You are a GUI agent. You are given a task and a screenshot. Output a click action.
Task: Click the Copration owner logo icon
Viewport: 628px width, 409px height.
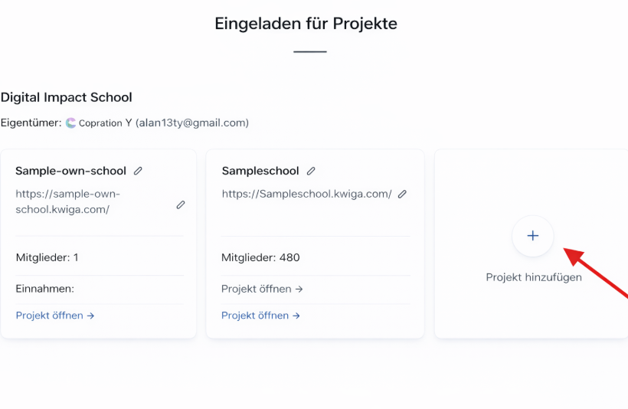tap(71, 123)
